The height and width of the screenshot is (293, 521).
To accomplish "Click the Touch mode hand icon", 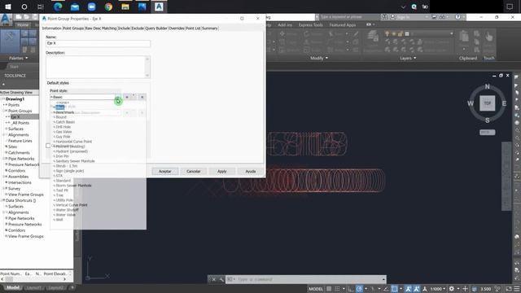I will [488, 37].
